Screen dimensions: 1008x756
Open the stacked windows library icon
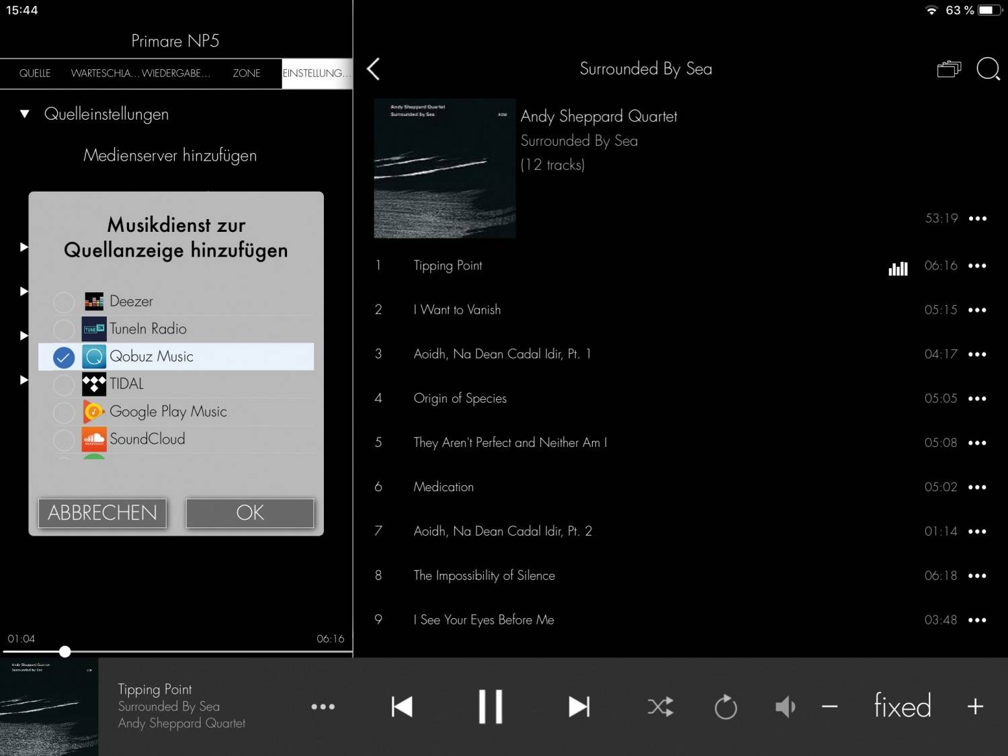tap(949, 69)
